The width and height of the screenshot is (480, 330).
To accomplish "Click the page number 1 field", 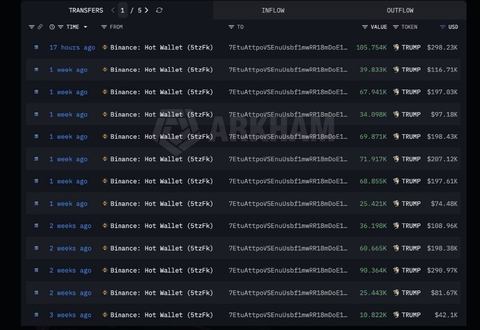I will (x=123, y=10).
